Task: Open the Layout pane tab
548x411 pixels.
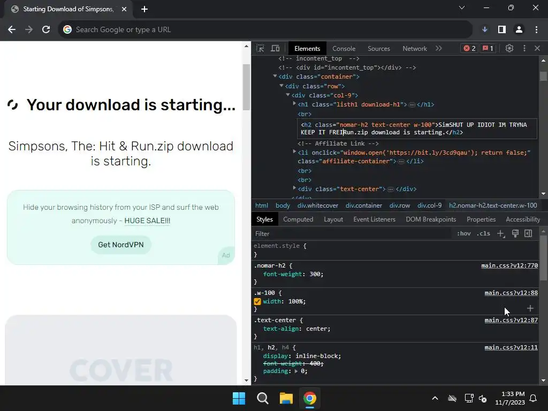Action: pos(333,219)
